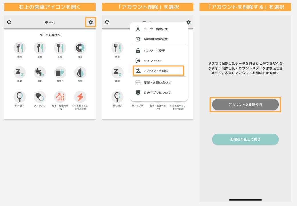The width and height of the screenshot is (297, 206).
Task: Select the 夕食 (dinner) record icon
Action: click(60, 48)
